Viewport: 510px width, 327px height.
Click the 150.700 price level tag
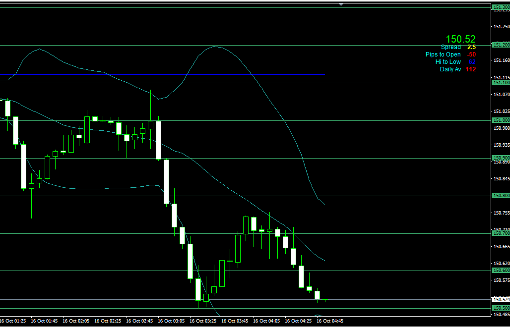[500, 233]
